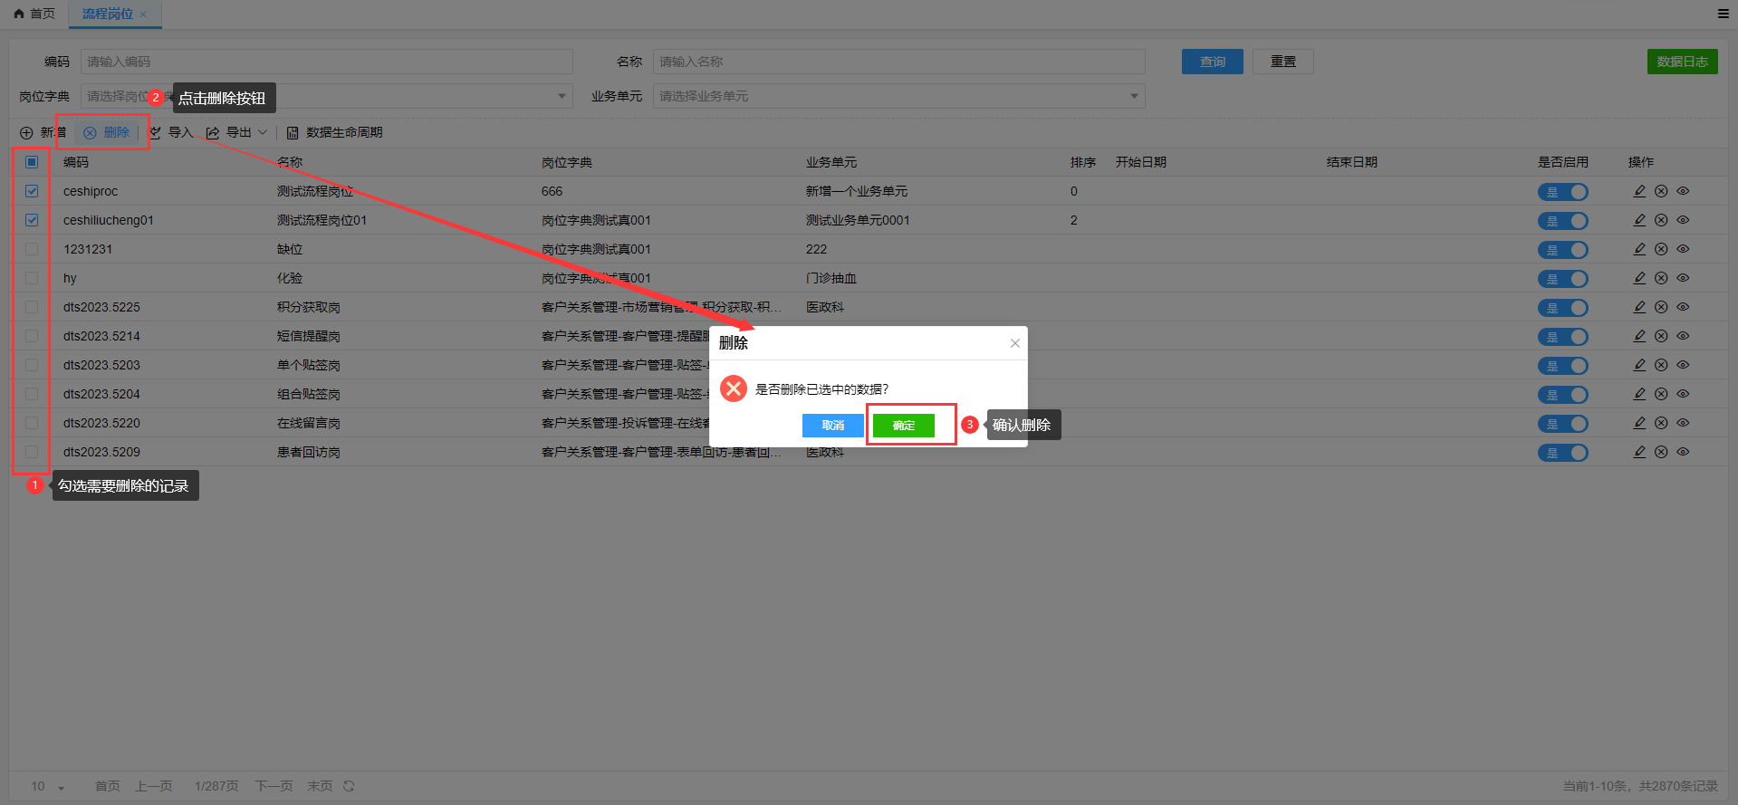Screen dimensions: 1738x805
Task: Click the refresh icon in pagination bar
Action: click(x=349, y=786)
